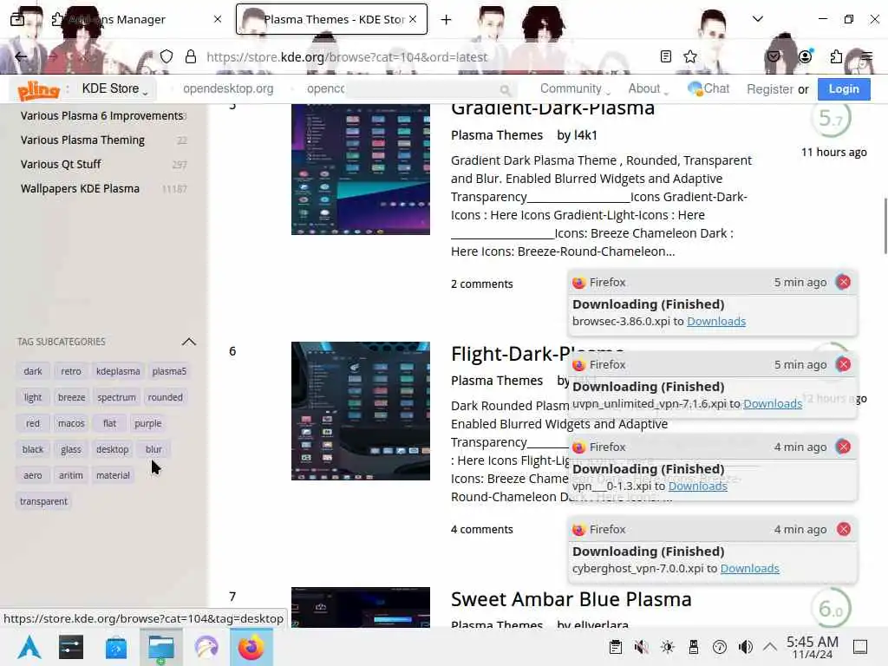Image resolution: width=888 pixels, height=666 pixels.
Task: Open Firefox taskbar icon
Action: coord(251,647)
